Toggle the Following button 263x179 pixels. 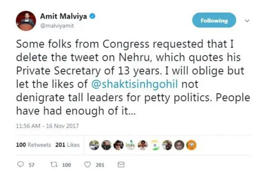tap(214, 20)
